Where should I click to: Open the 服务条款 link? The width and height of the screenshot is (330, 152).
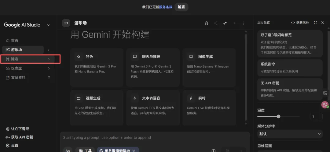(166, 7)
